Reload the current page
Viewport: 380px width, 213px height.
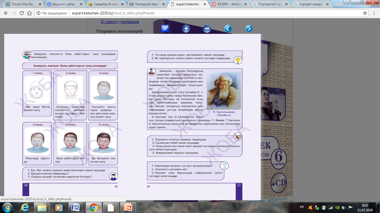[21, 13]
